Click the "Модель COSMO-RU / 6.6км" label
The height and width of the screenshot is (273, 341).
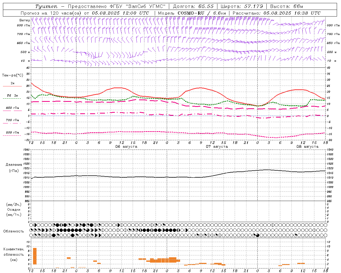(192, 13)
